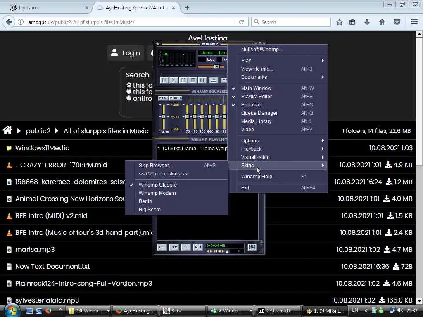Click the home icon in breadcrumb
This screenshot has height=317, width=423.
[x=7, y=130]
